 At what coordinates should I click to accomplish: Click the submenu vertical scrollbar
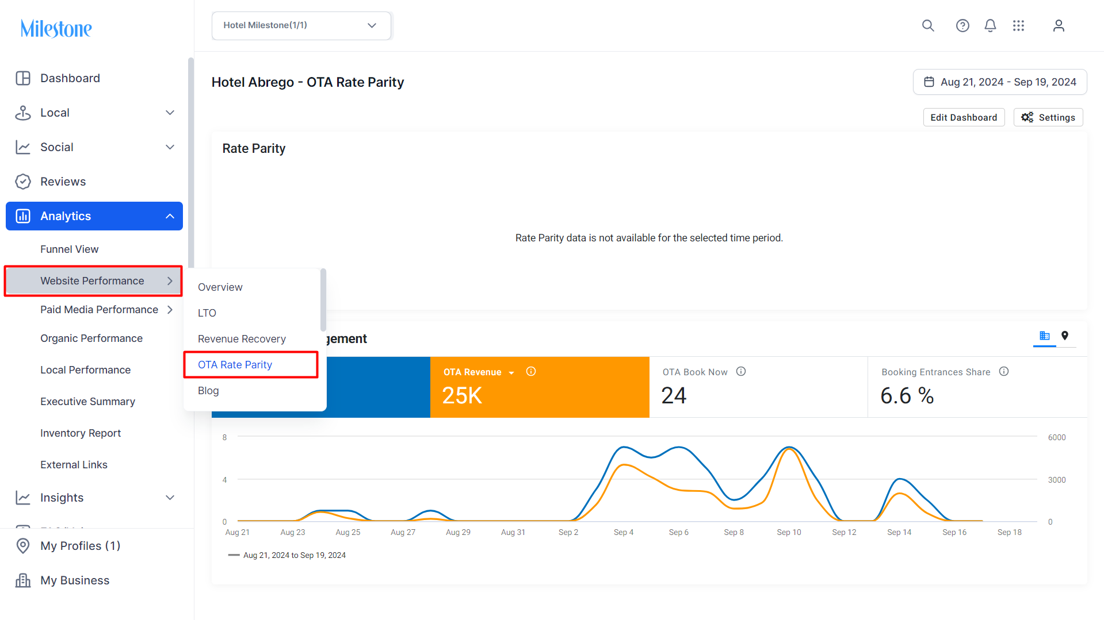323,300
